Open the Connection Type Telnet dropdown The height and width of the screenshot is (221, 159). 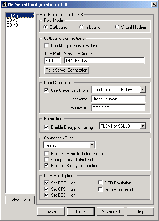[92, 145]
